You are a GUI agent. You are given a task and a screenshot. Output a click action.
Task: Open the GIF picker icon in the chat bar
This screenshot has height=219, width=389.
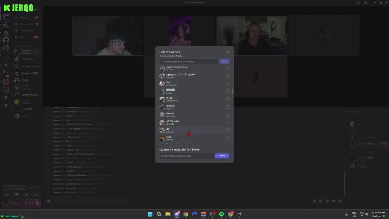(x=321, y=201)
